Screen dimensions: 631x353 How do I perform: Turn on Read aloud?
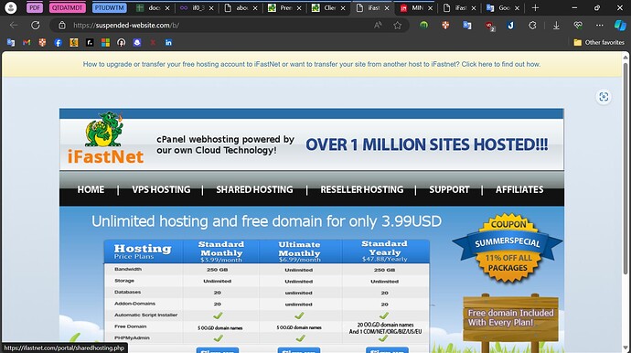(x=378, y=26)
